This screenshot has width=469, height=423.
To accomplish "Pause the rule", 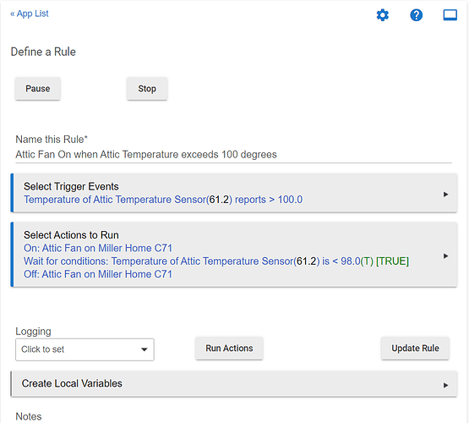I will pyautogui.click(x=38, y=89).
